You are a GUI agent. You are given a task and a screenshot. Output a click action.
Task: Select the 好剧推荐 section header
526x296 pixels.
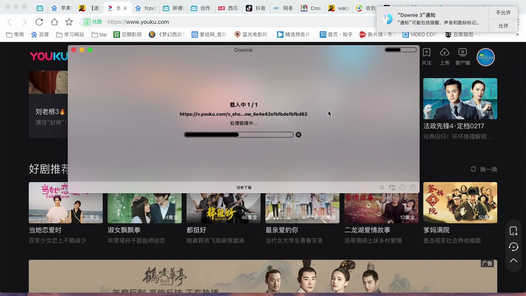(x=48, y=169)
